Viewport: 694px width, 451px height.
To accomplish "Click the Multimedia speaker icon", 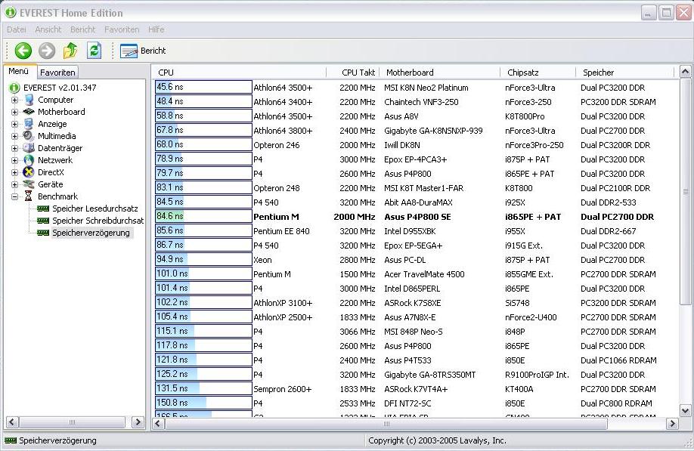I will [x=28, y=136].
